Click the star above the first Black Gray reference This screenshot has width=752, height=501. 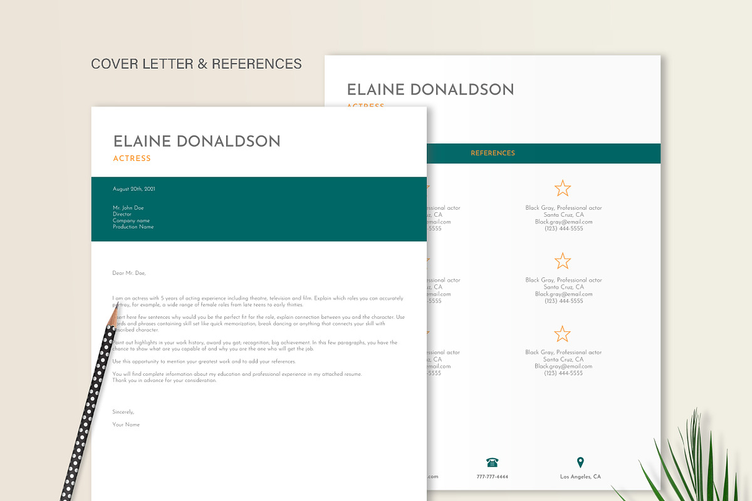point(563,188)
